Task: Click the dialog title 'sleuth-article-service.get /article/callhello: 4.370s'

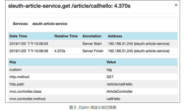Action: (69, 6)
